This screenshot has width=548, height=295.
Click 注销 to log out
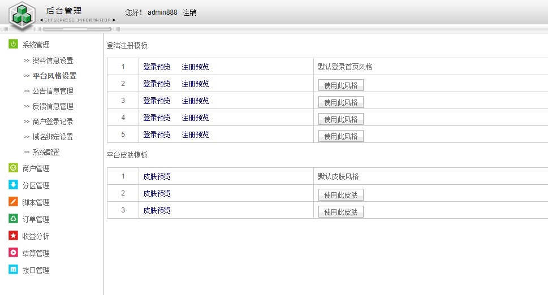(x=189, y=12)
